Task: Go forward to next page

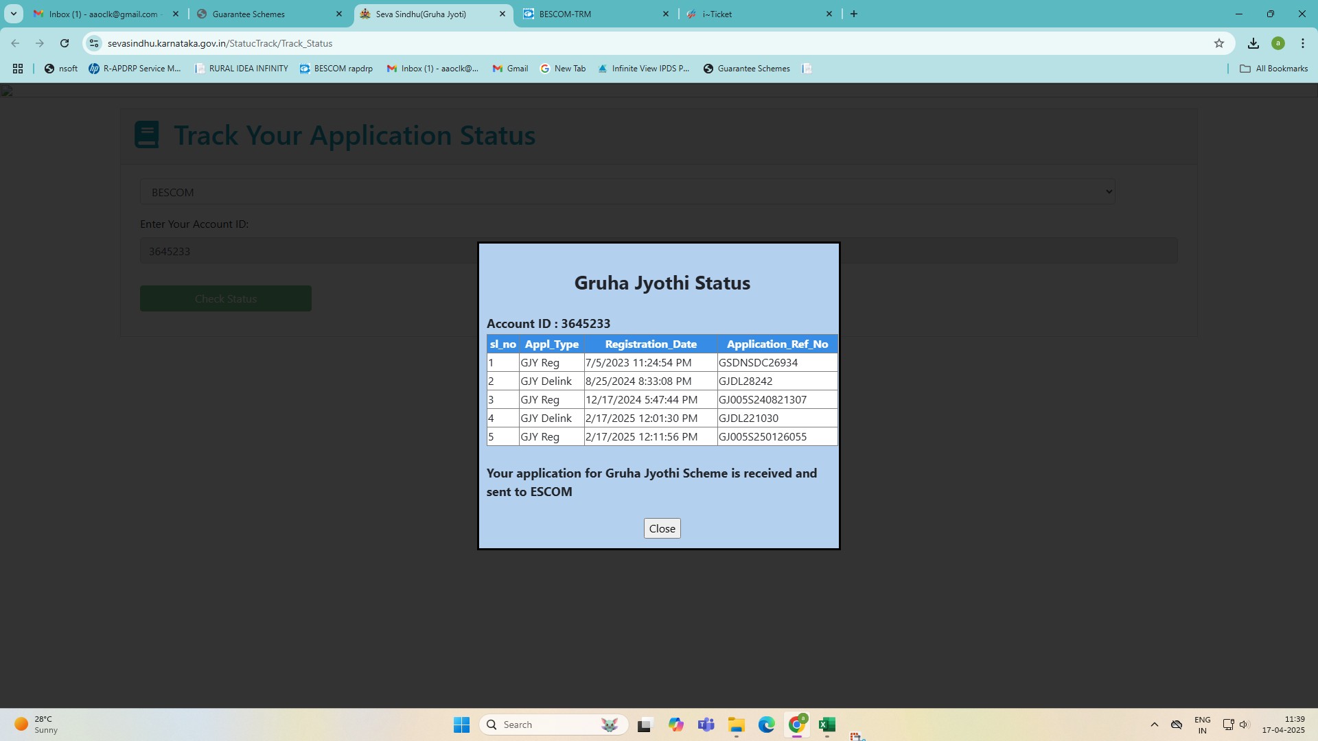Action: click(x=40, y=43)
